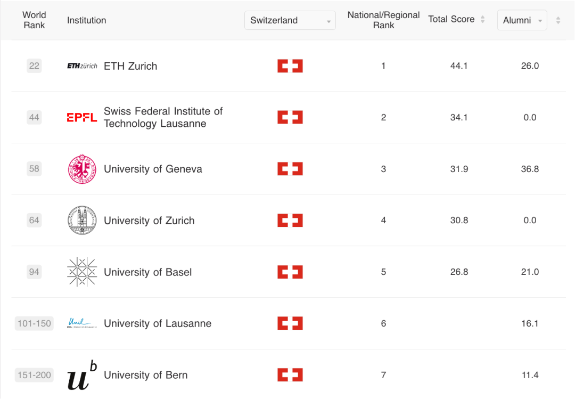The width and height of the screenshot is (575, 399).
Task: Click the University of Geneva seal
Action: (x=82, y=169)
